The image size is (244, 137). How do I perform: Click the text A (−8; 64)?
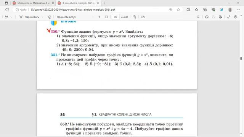click(x=71, y=64)
